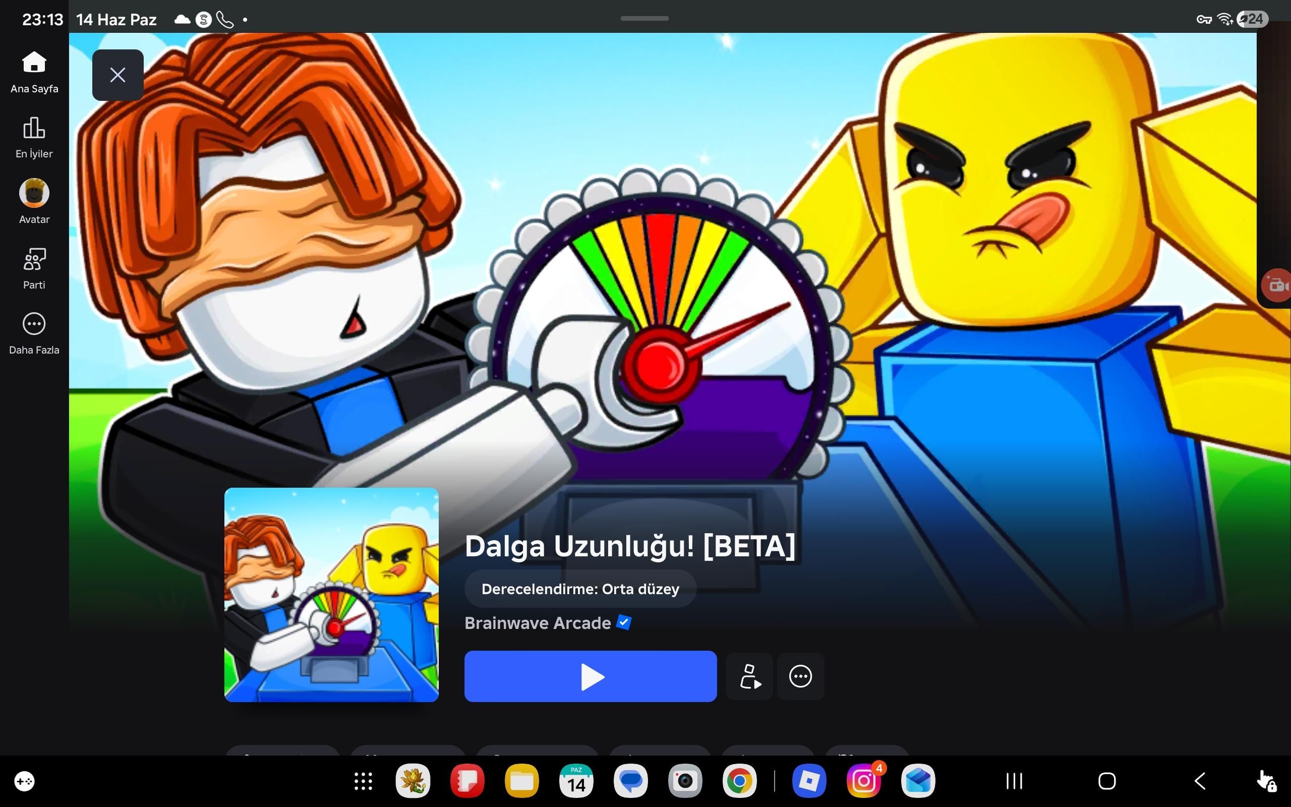Open En İyiler charts section

click(x=34, y=138)
